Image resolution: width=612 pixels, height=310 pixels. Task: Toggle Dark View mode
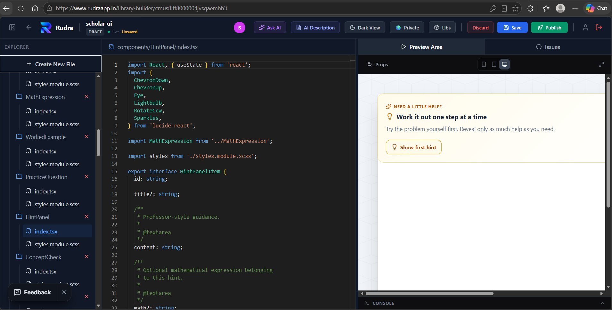pos(365,28)
